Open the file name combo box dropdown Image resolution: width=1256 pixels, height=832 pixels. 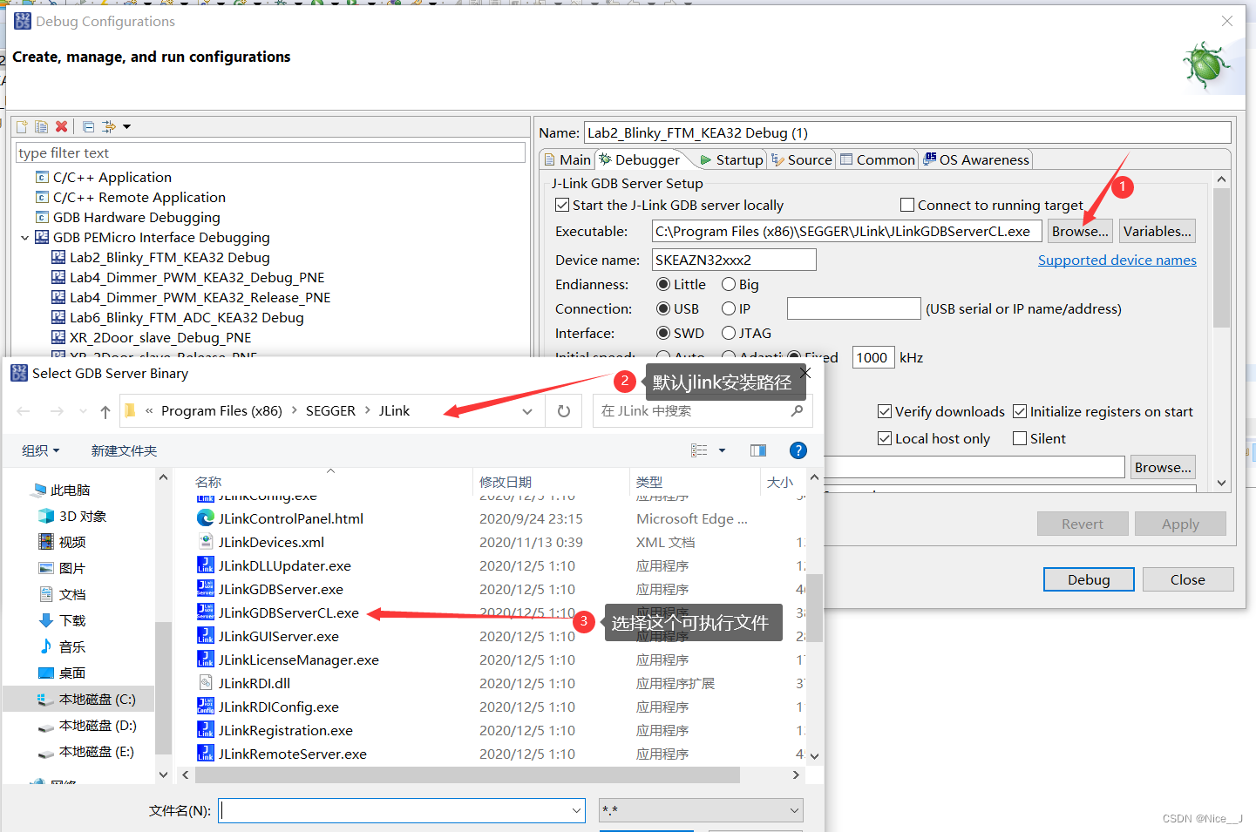[x=576, y=810]
